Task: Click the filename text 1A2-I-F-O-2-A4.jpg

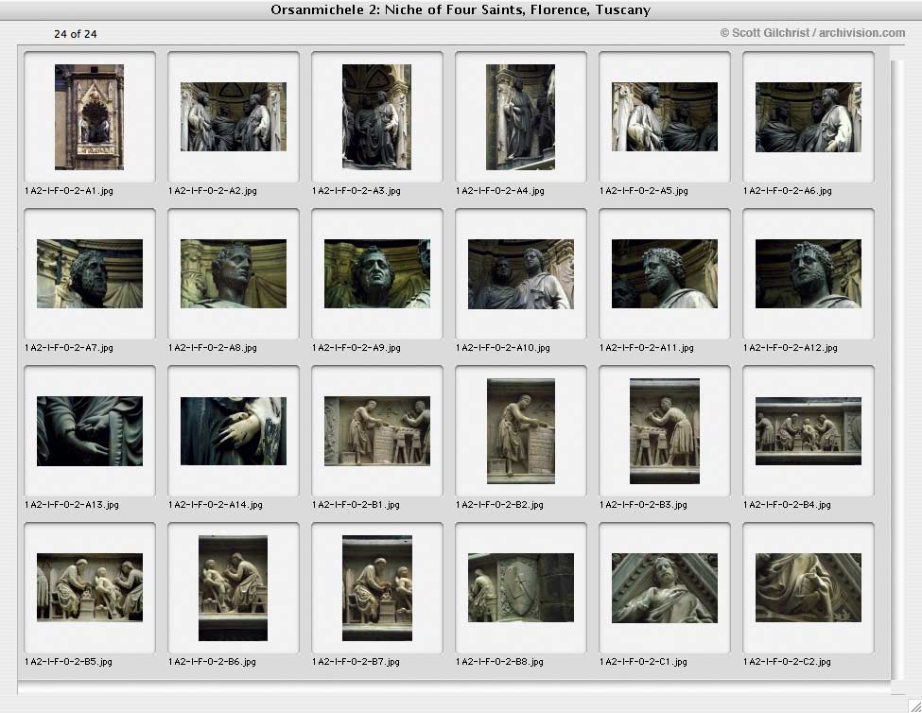Action: 500,190
